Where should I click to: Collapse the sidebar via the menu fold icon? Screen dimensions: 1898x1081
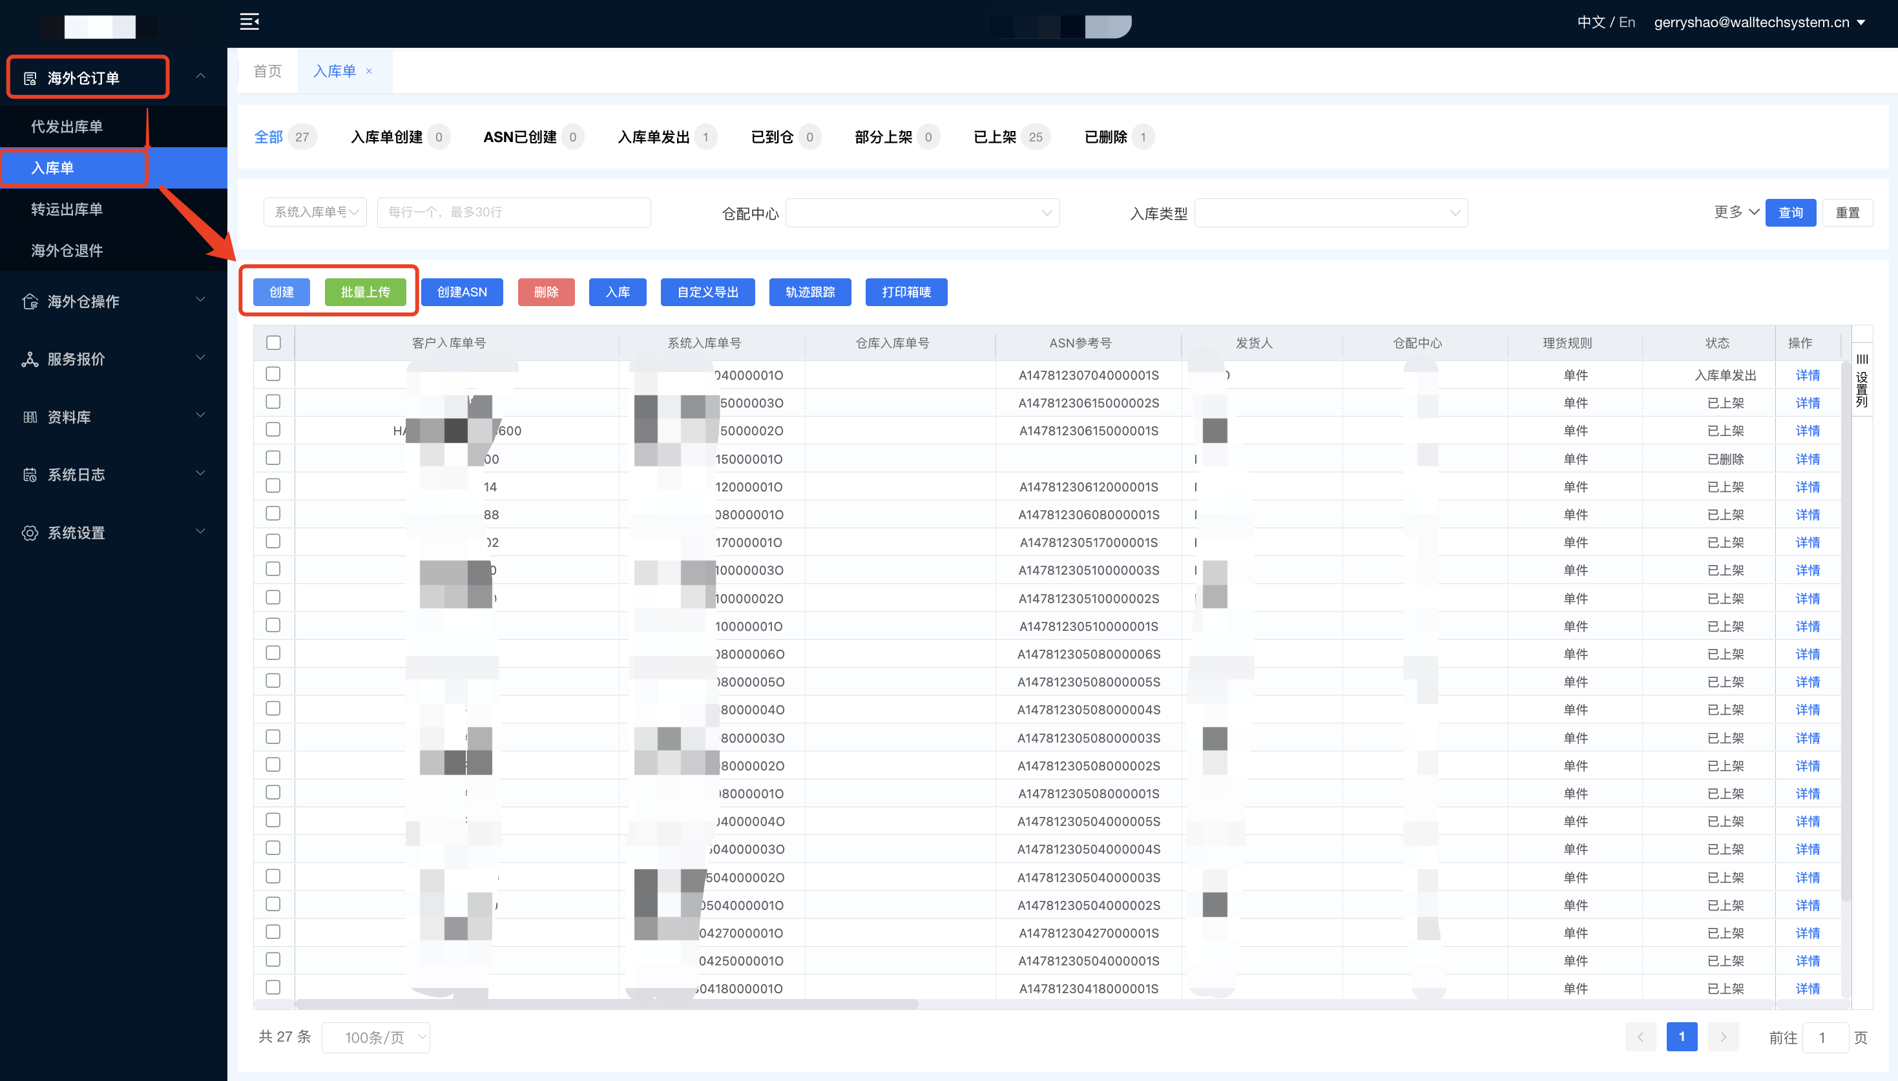(x=249, y=21)
